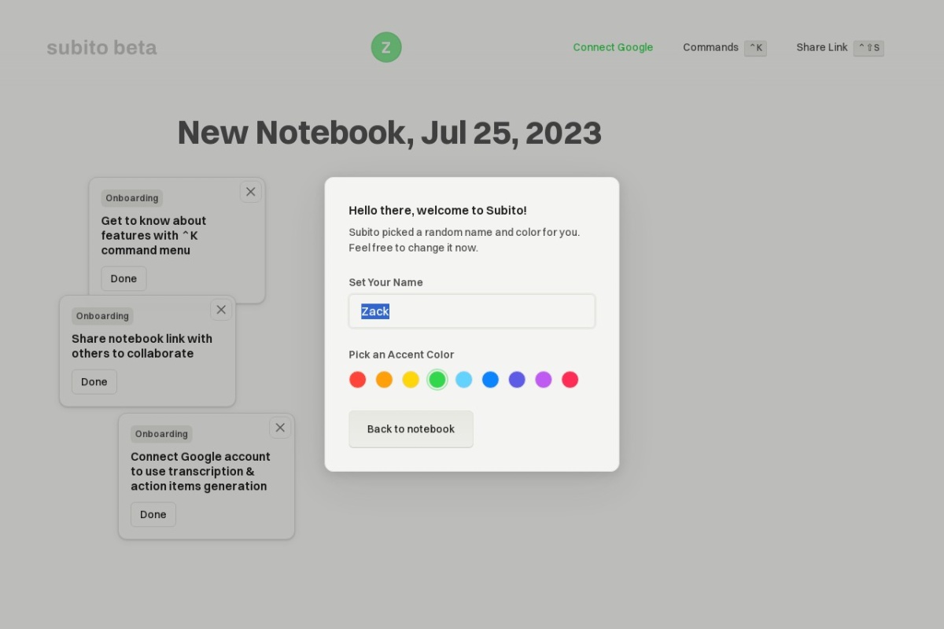
Task: Click 'Hello there, welcome to Subito!' heading
Action: point(438,211)
